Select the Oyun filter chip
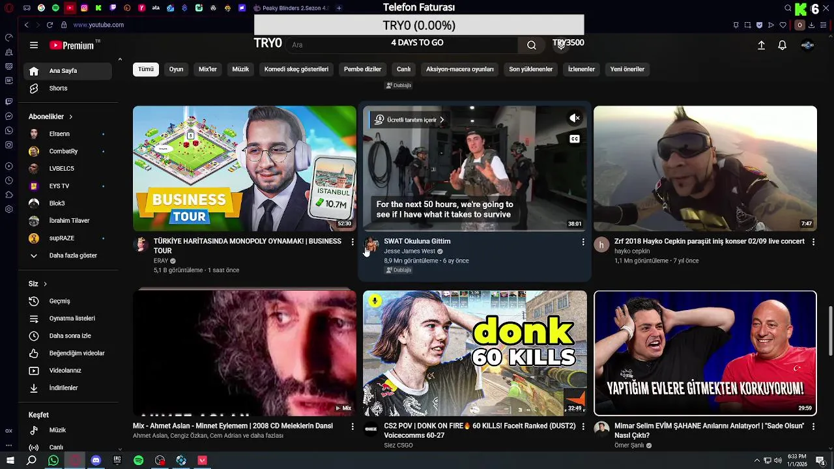This screenshot has width=834, height=469. tap(177, 69)
